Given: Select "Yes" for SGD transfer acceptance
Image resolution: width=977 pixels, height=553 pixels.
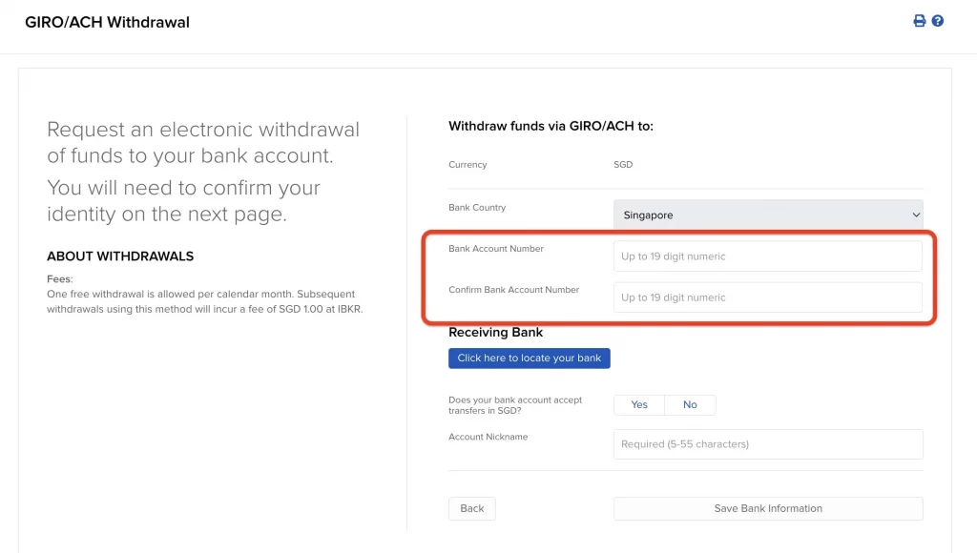Looking at the screenshot, I should (x=637, y=404).
